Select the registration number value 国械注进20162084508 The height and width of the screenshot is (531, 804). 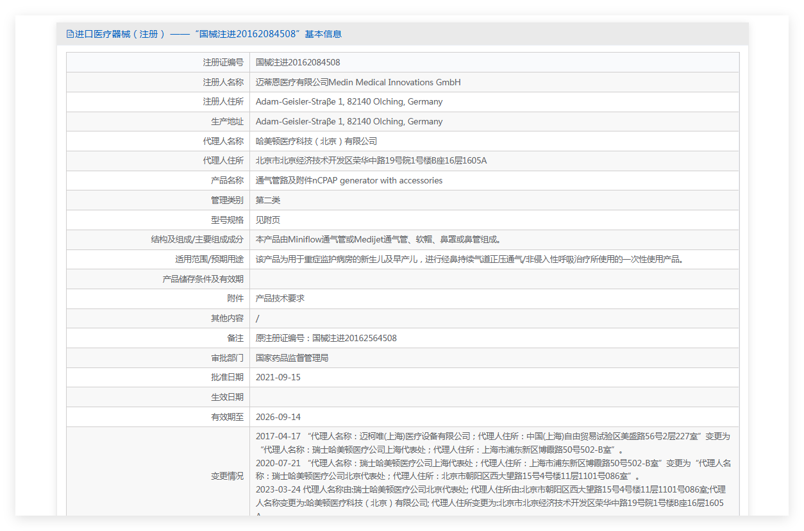click(x=298, y=62)
